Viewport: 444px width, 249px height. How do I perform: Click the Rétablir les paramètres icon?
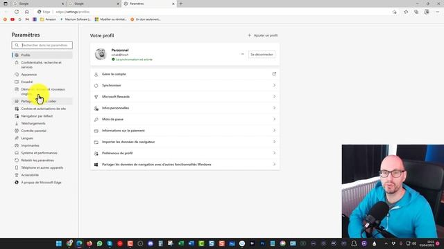coord(17,160)
